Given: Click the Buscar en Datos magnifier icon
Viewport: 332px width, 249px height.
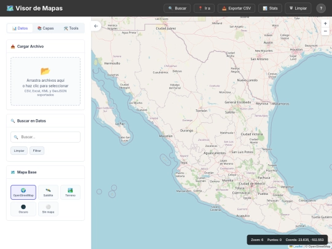Looking at the screenshot, I should 13,121.
